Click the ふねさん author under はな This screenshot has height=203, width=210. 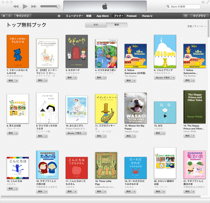click(159, 129)
